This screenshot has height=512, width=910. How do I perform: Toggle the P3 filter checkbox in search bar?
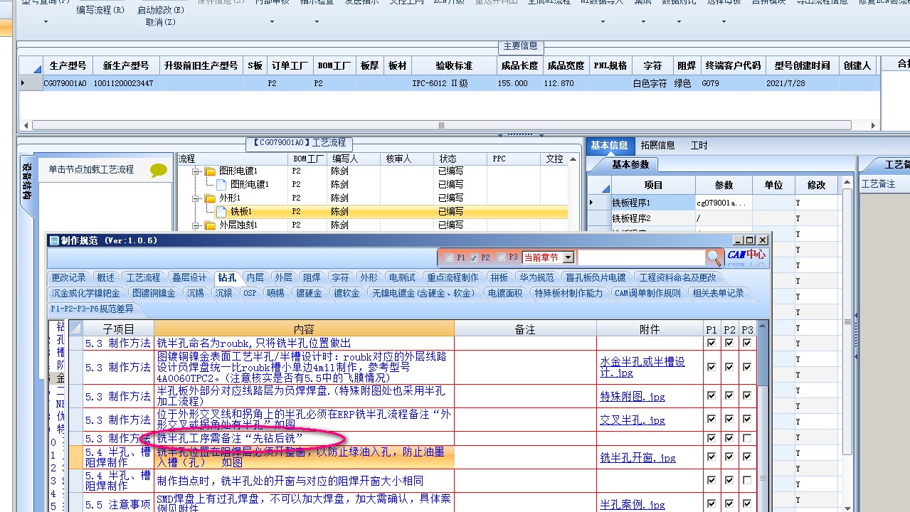(502, 257)
